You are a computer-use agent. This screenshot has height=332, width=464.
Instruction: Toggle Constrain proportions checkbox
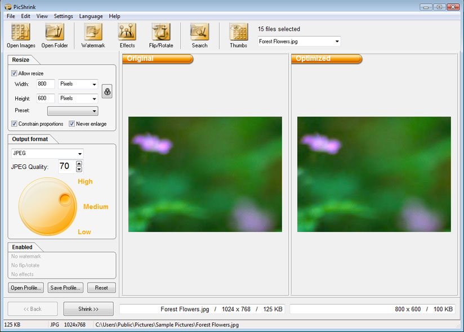pos(14,124)
